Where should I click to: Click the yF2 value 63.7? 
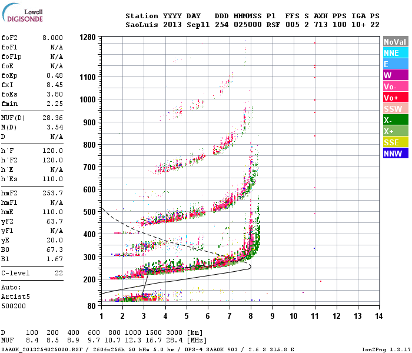pos(55,221)
